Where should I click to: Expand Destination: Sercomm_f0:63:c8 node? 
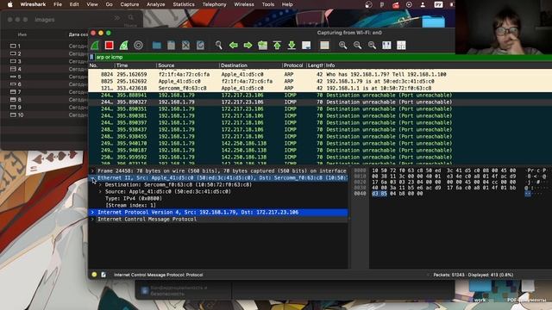click(x=100, y=184)
